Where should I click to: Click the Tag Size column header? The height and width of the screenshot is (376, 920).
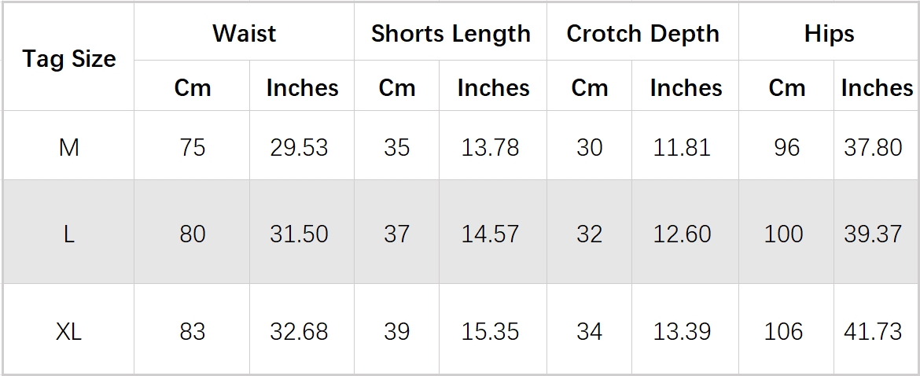69,59
